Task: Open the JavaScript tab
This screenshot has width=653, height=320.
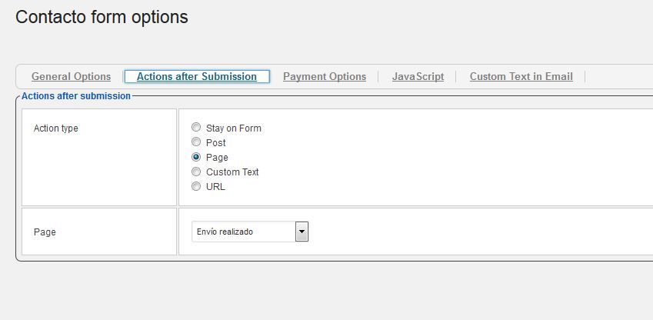Action: 418,77
